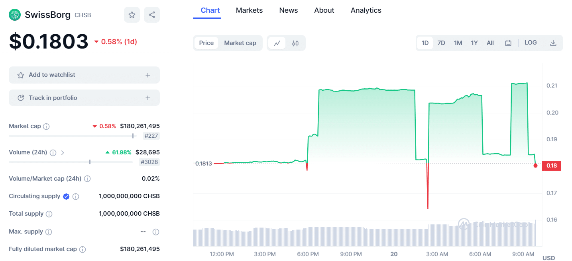Expand Volume (24h) chevron arrow
This screenshot has height=261, width=572.
(63, 153)
